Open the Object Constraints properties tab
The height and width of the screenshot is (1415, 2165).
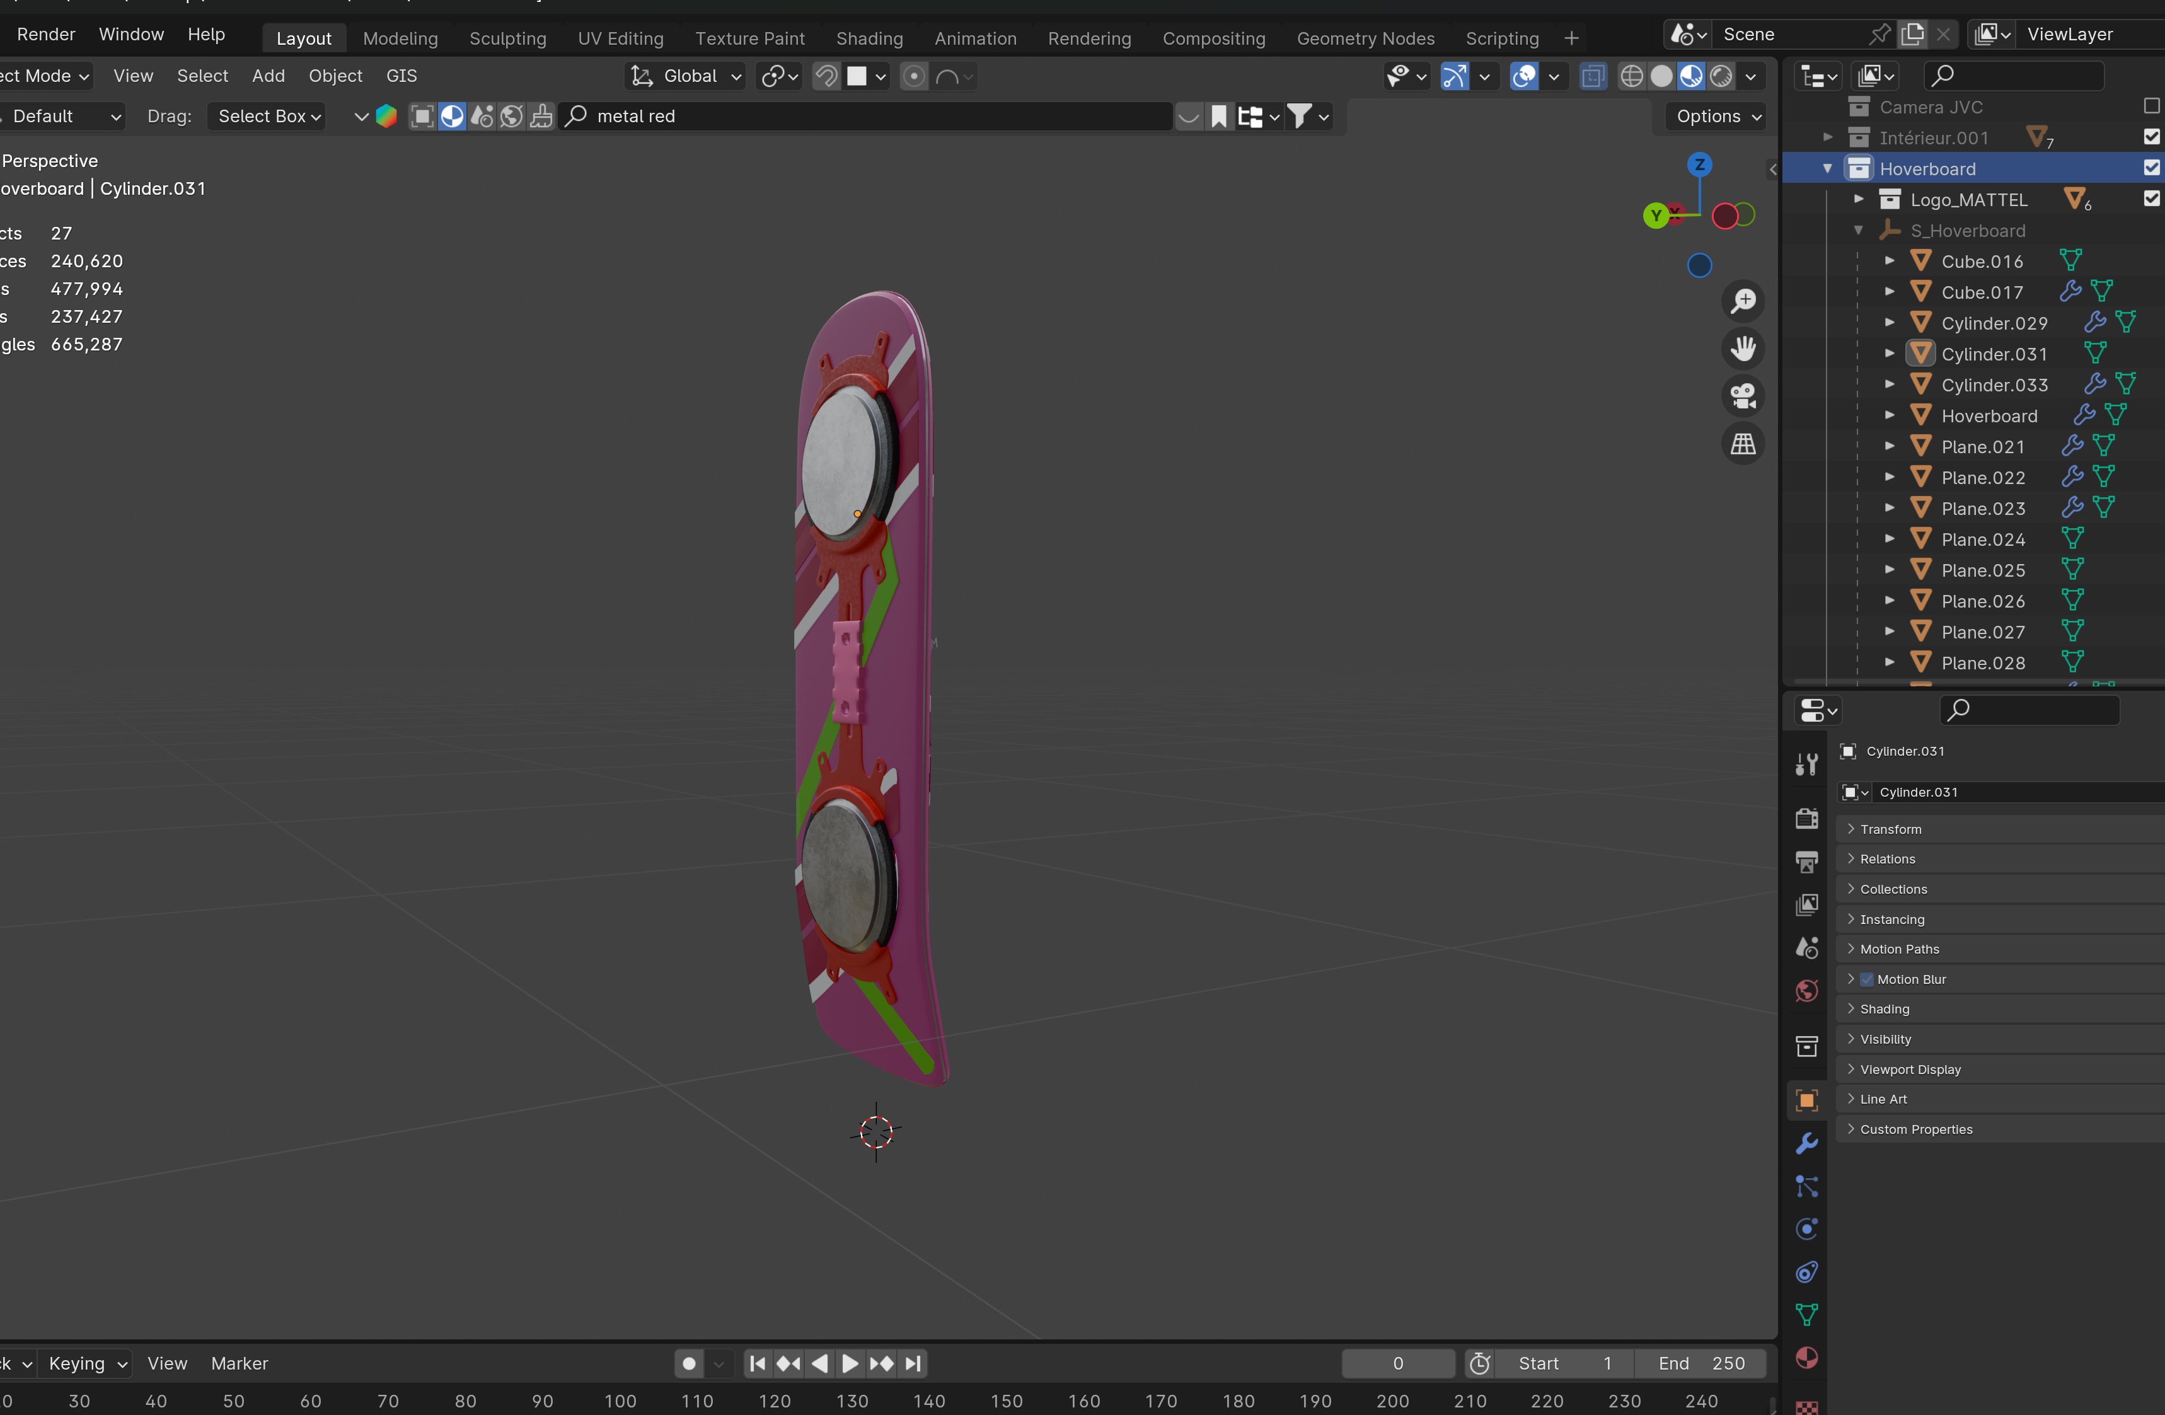(1806, 1271)
